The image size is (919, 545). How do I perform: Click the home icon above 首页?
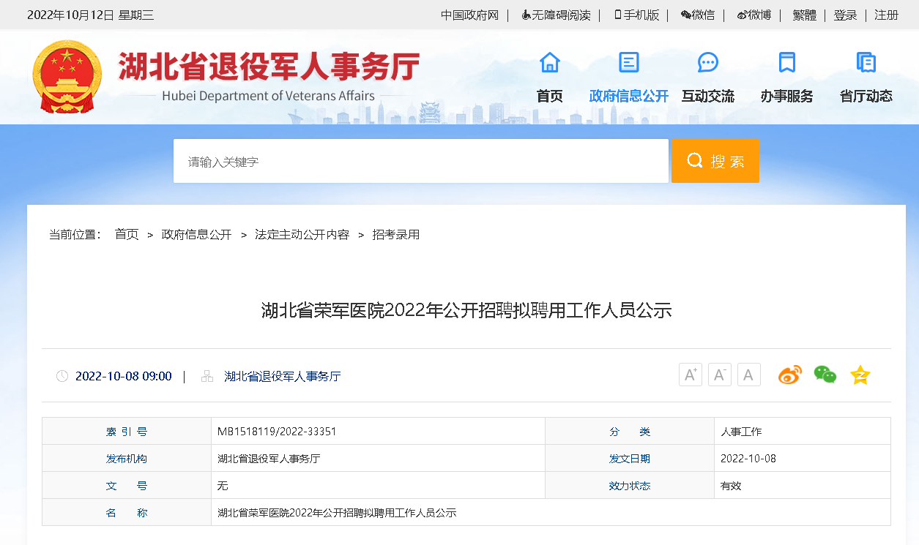[549, 63]
